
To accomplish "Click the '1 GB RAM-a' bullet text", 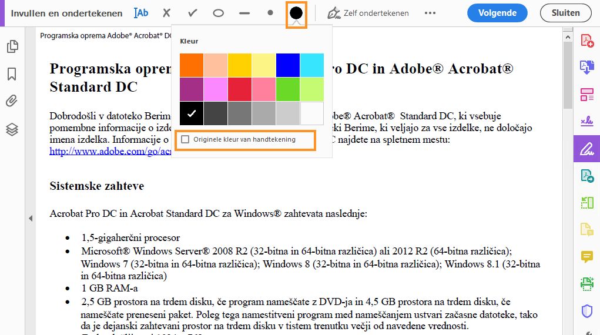I will [x=109, y=289].
